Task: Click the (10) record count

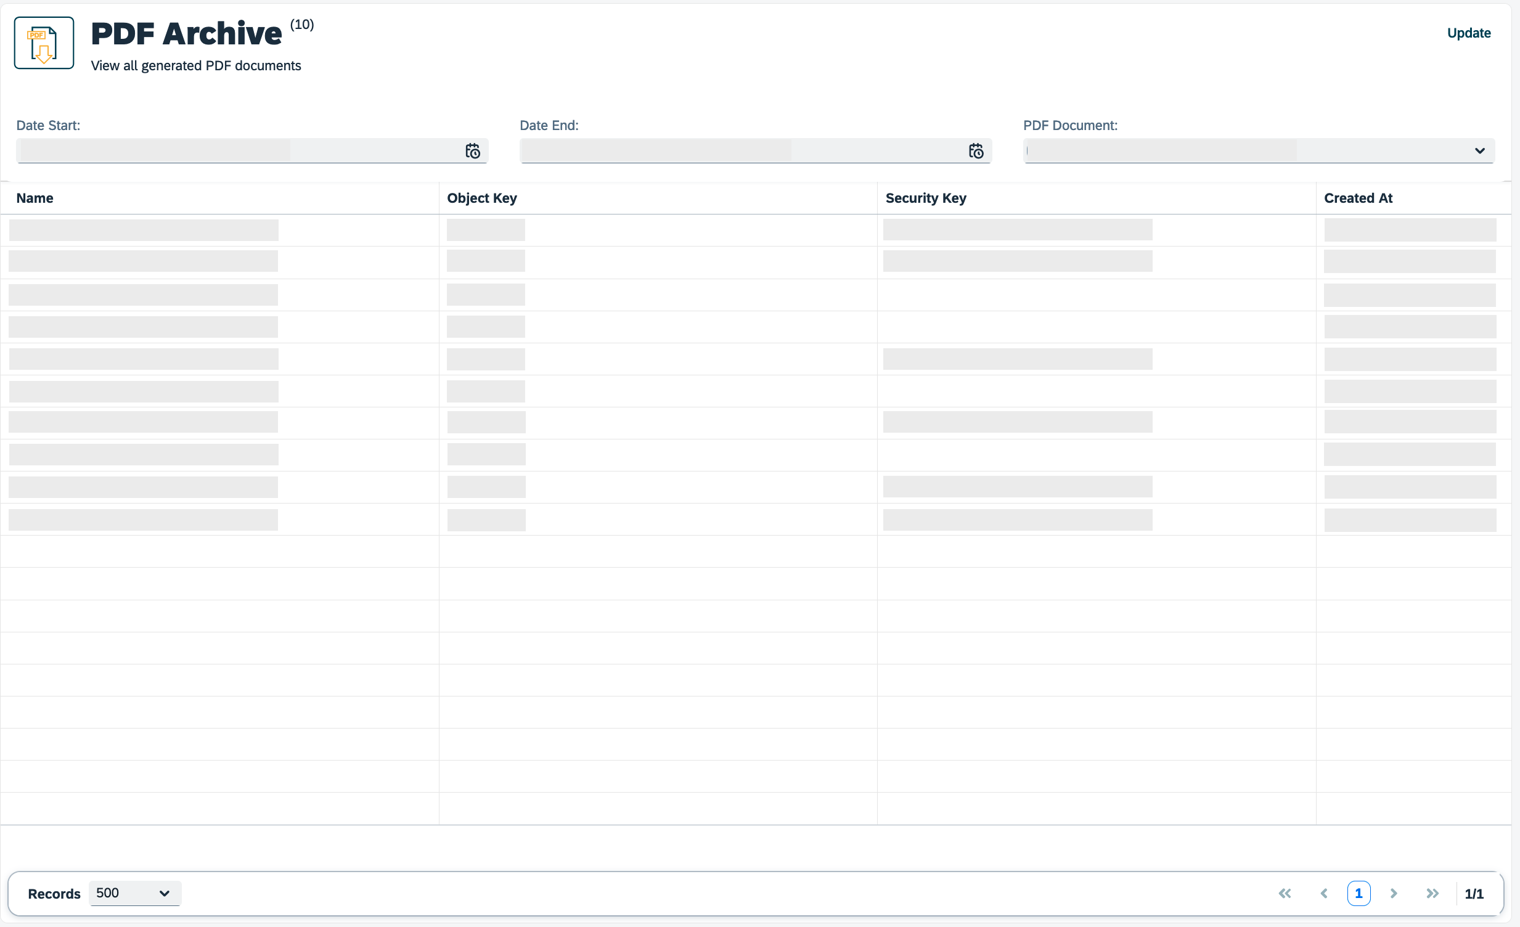Action: click(x=302, y=25)
